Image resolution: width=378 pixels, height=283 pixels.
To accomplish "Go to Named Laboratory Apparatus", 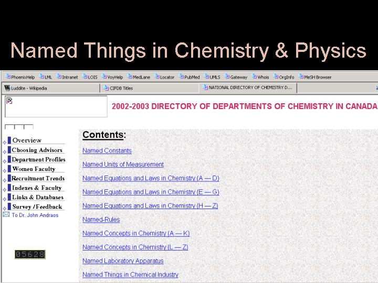I will click(x=123, y=261).
